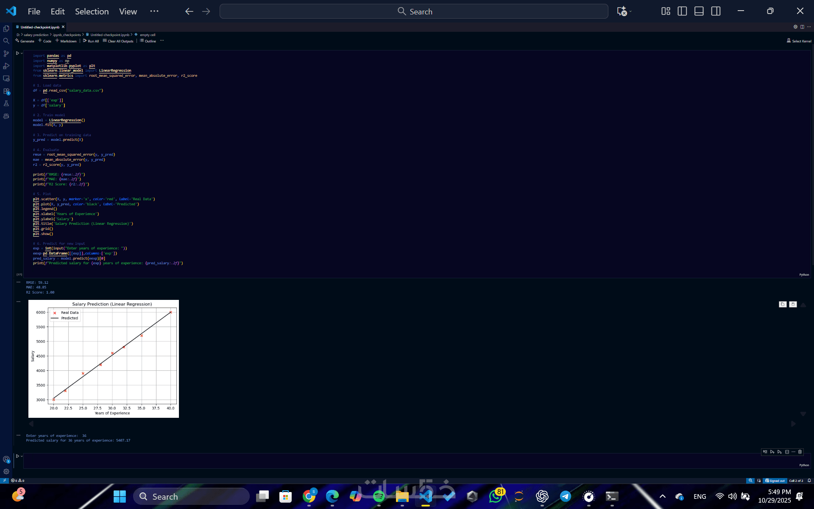Click execute above cells icon in cell toolbar

772,452
